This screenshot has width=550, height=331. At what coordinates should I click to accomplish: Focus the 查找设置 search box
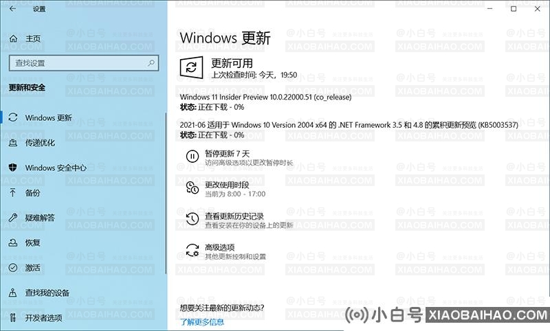[x=84, y=63]
